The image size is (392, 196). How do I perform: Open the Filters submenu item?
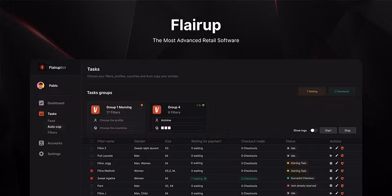[x=52, y=132]
